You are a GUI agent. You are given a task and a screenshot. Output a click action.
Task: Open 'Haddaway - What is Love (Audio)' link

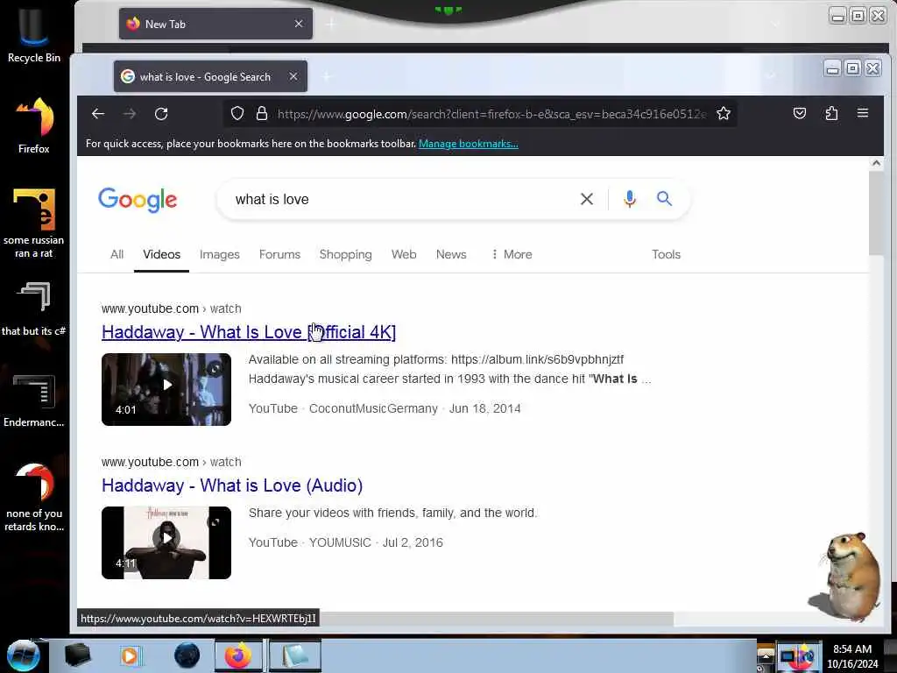(x=232, y=485)
